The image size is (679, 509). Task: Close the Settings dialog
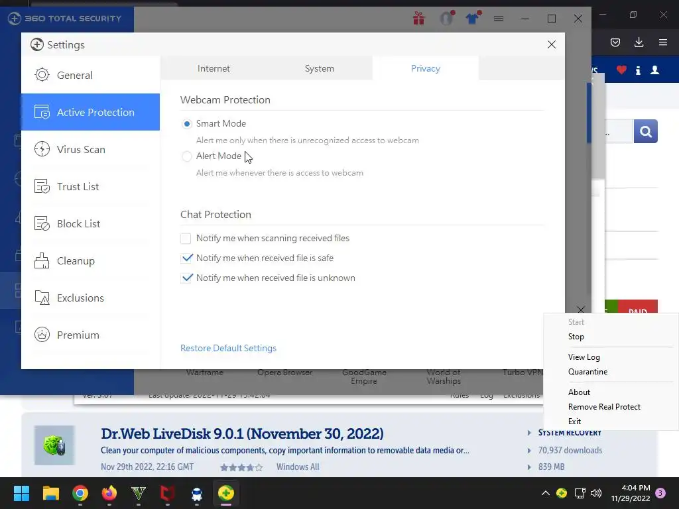point(551,44)
